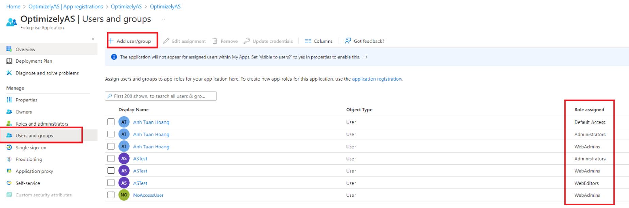Select the ASTest WebAdmins row checkbox

point(111,171)
